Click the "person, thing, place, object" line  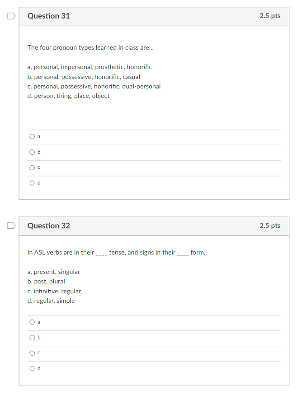[x=68, y=96]
